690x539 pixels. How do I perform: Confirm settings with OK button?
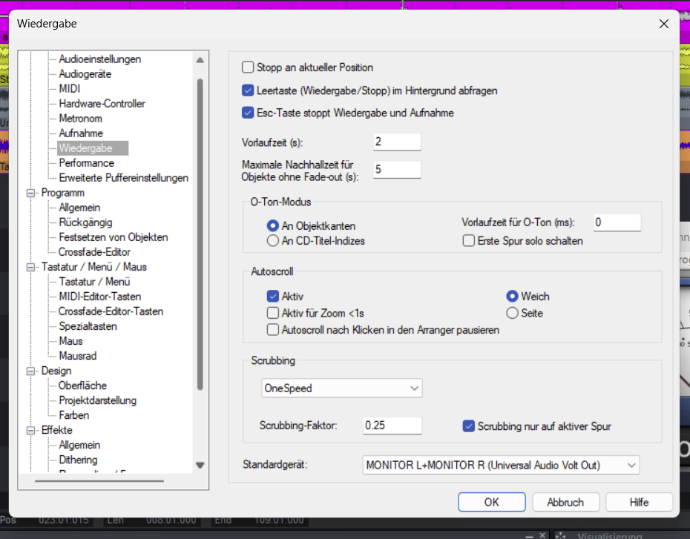coord(492,502)
